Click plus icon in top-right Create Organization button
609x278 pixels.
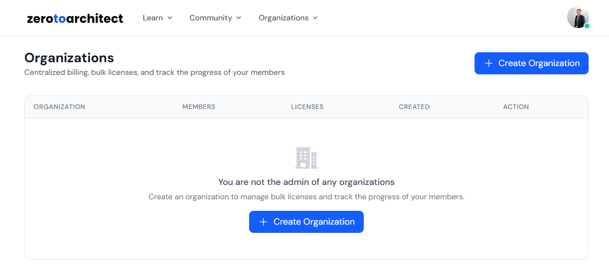coord(488,63)
